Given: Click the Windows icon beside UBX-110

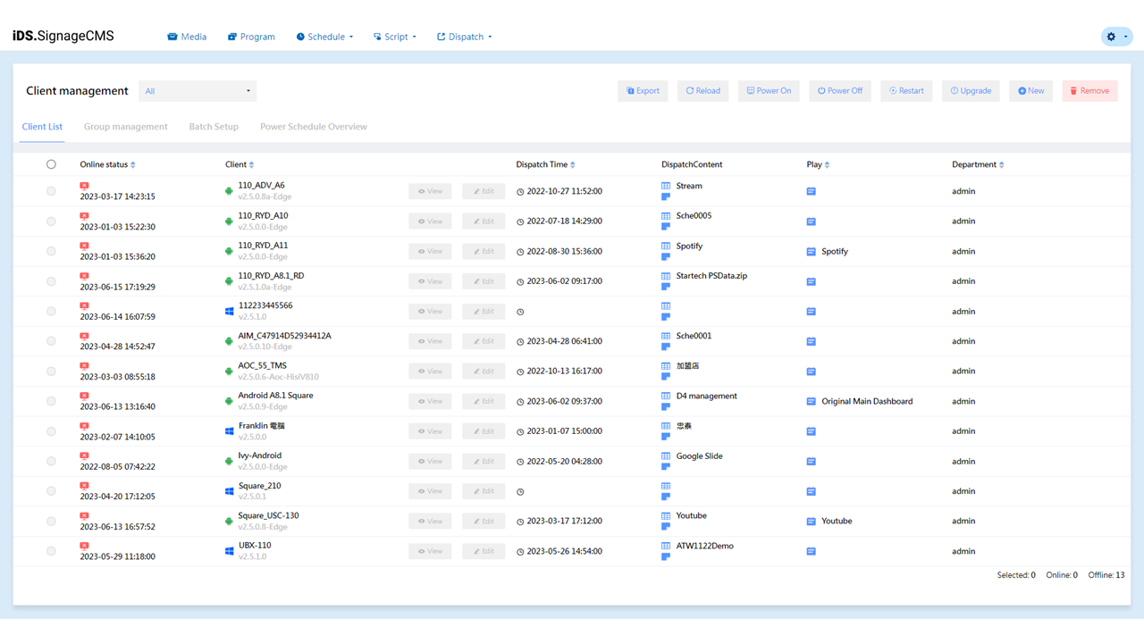Looking at the screenshot, I should click(x=229, y=552).
